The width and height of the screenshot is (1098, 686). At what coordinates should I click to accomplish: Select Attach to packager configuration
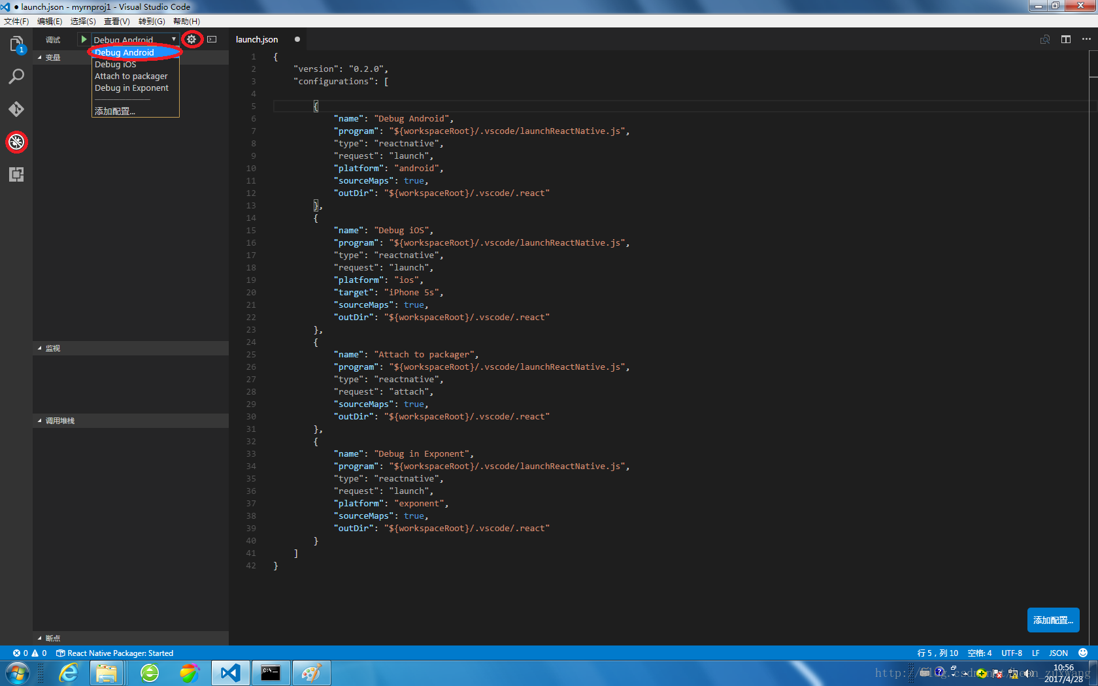click(x=135, y=76)
